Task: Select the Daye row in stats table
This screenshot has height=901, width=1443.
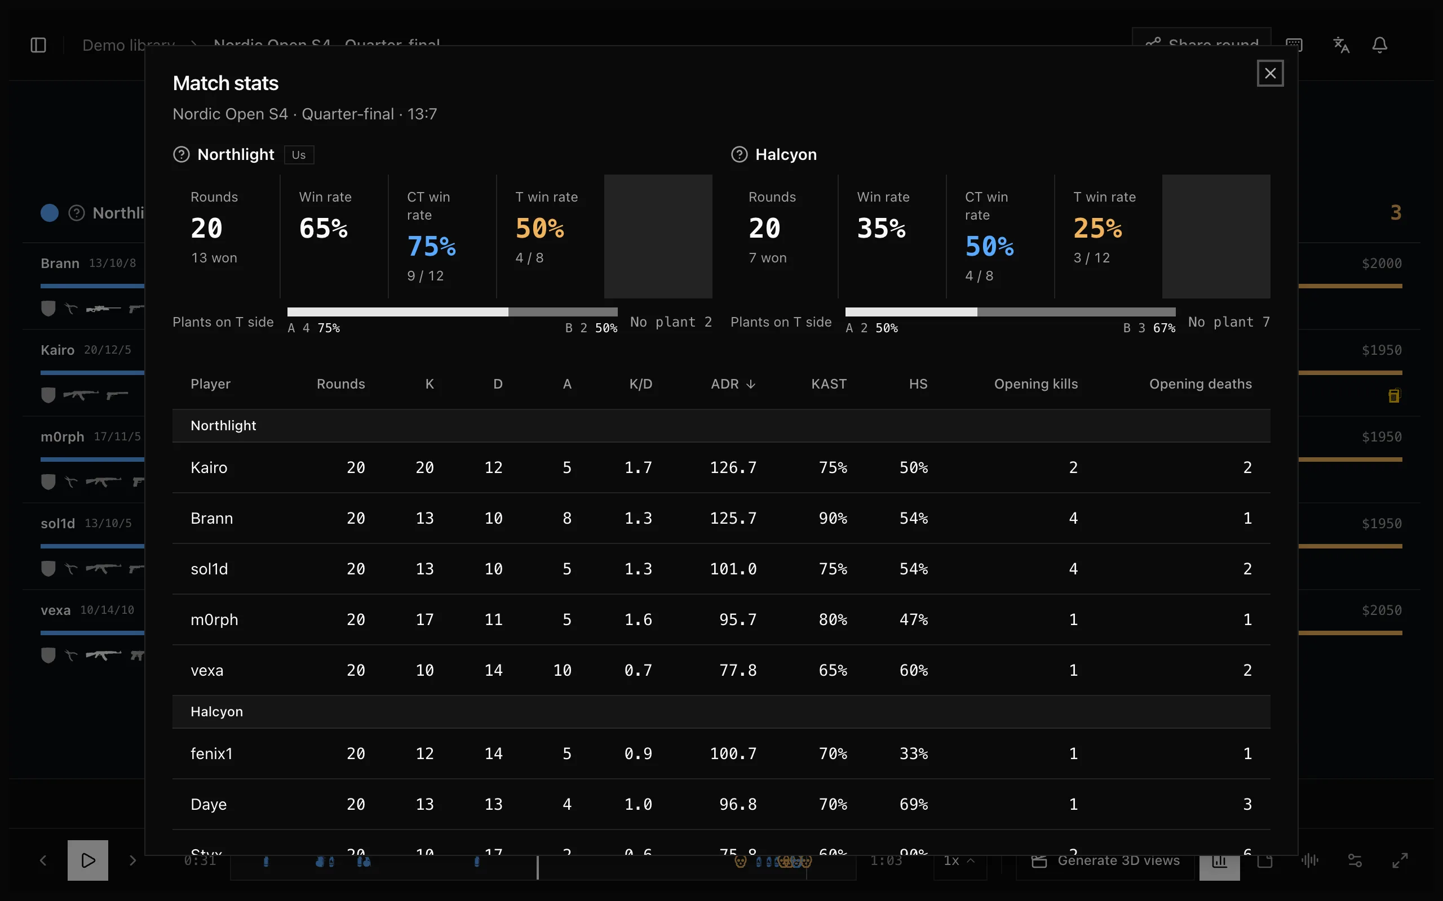Action: pos(721,804)
